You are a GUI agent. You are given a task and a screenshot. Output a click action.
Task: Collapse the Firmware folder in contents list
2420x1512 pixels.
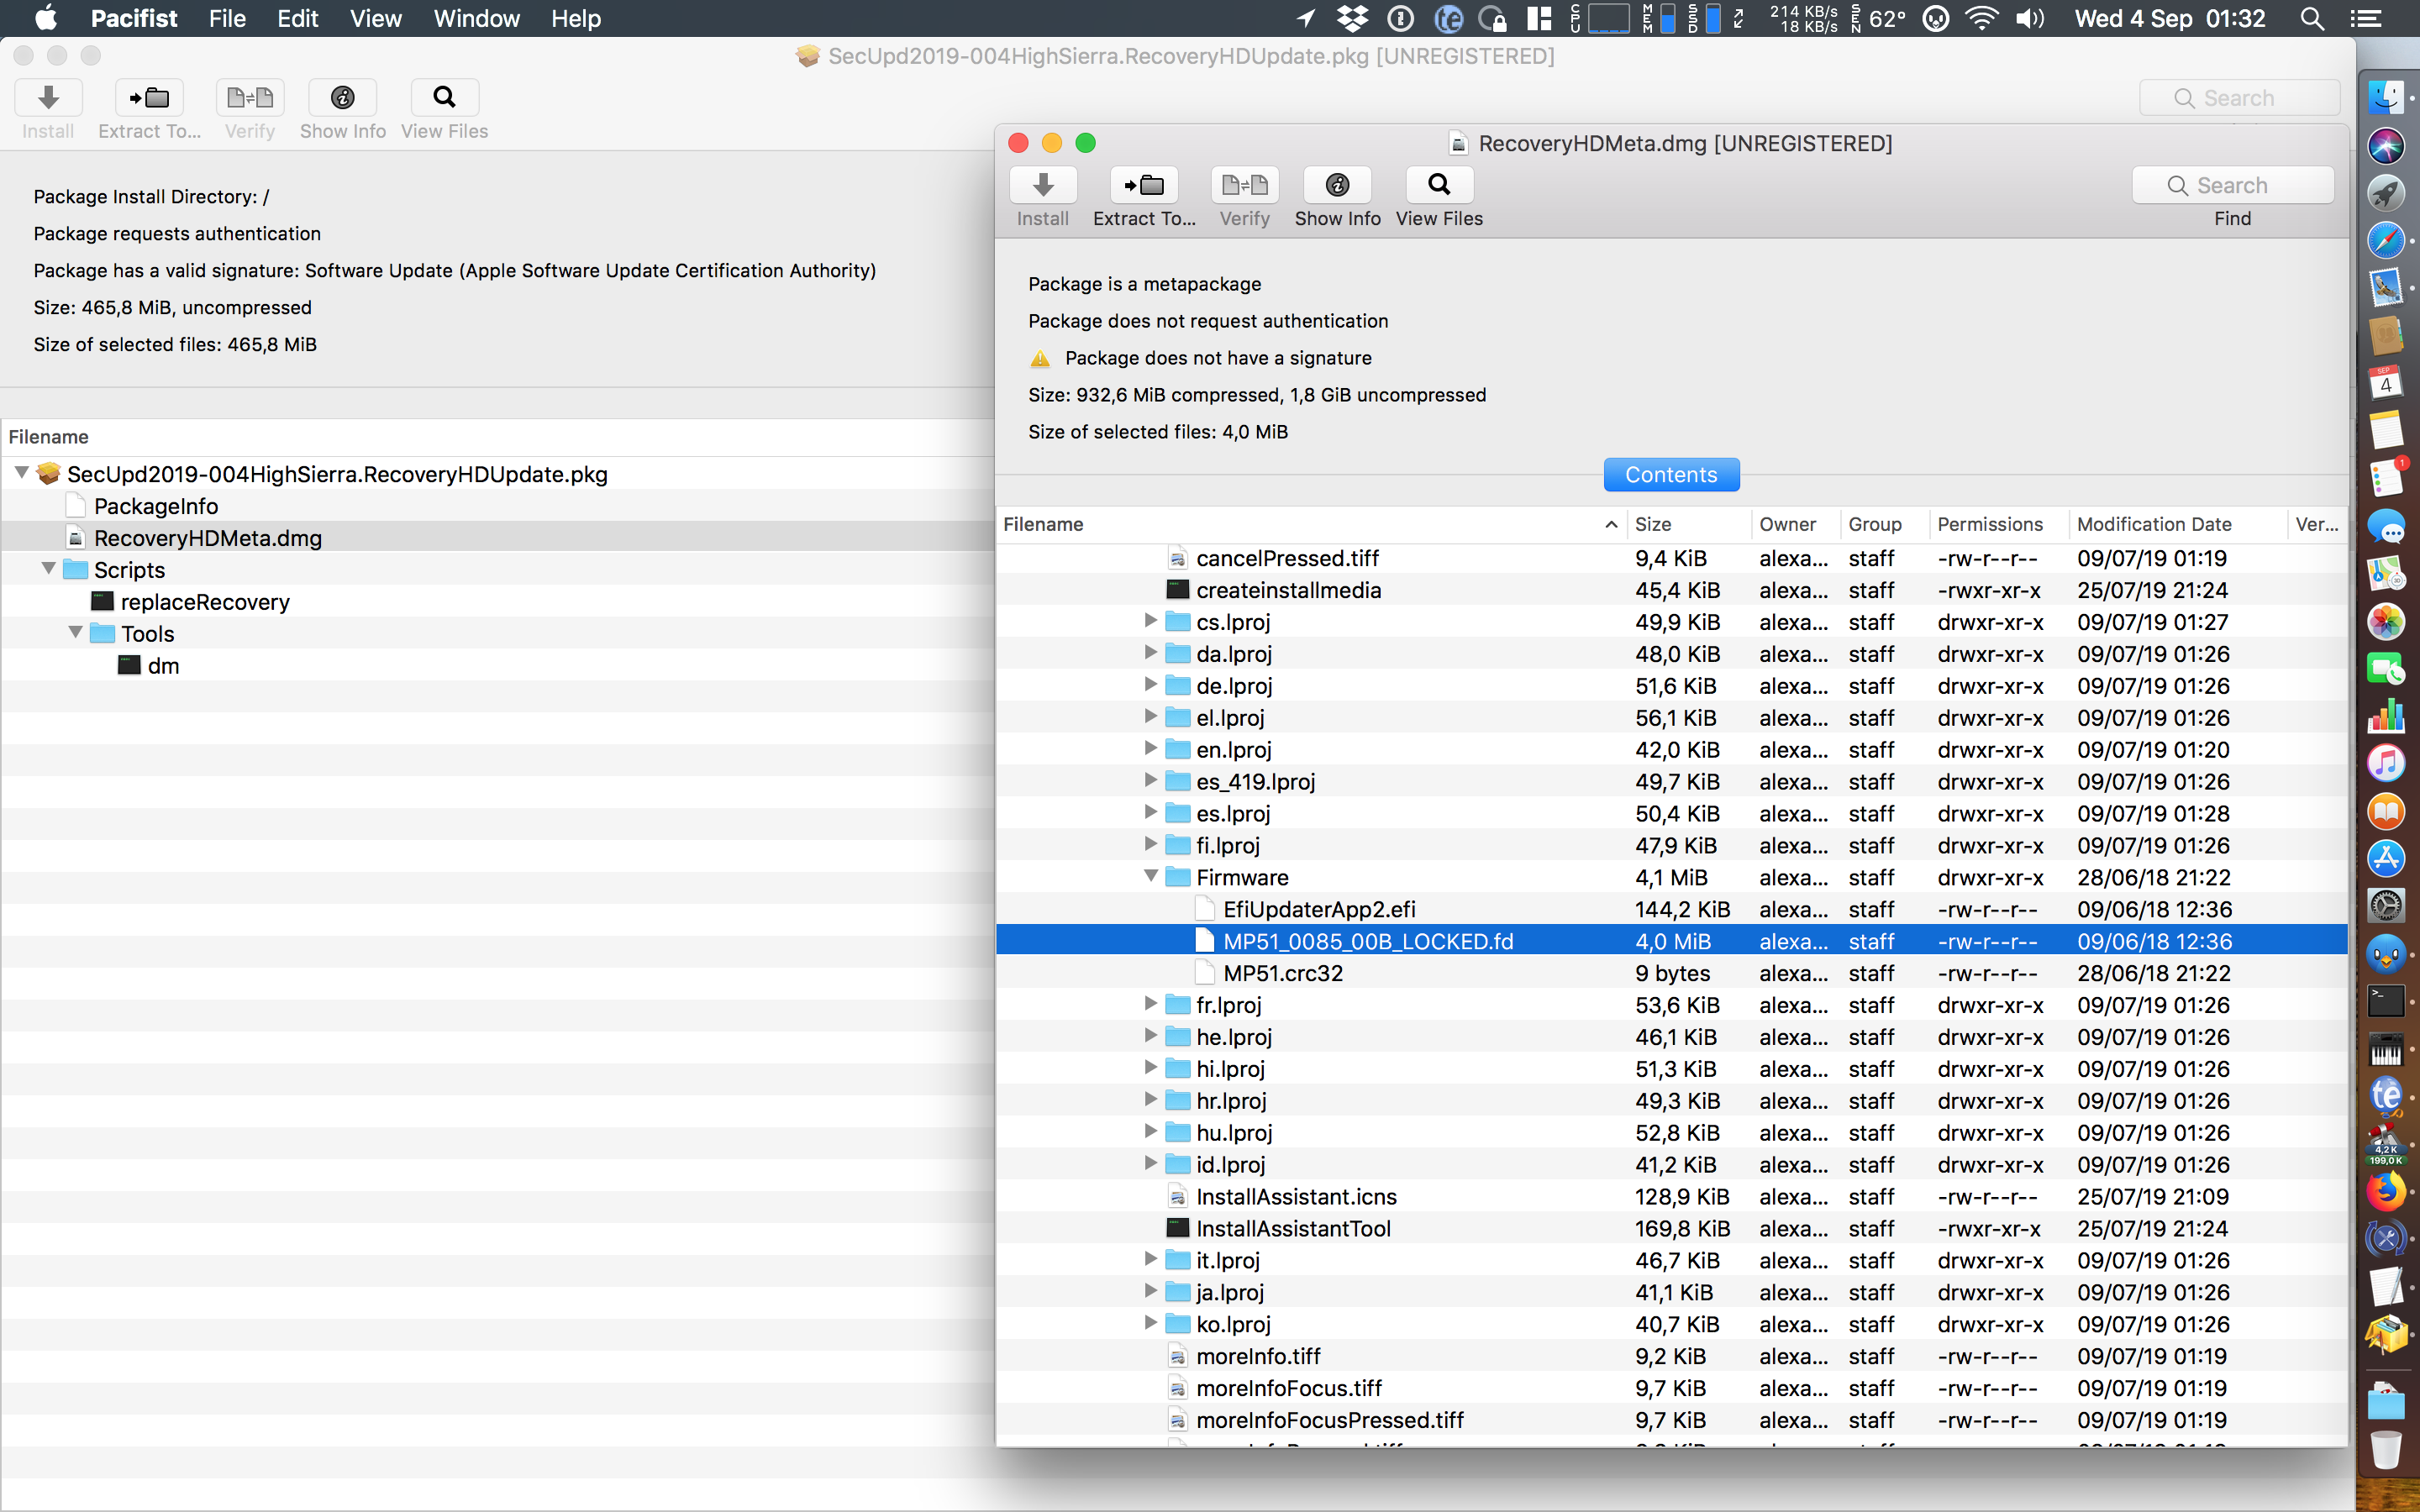[1146, 876]
